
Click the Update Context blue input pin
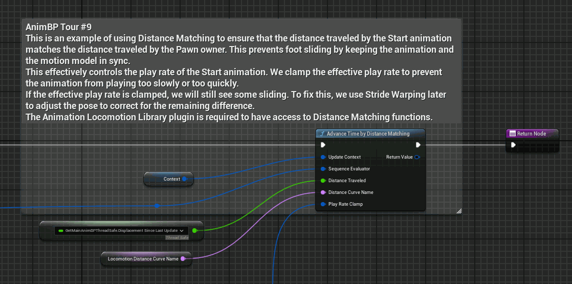[323, 157]
